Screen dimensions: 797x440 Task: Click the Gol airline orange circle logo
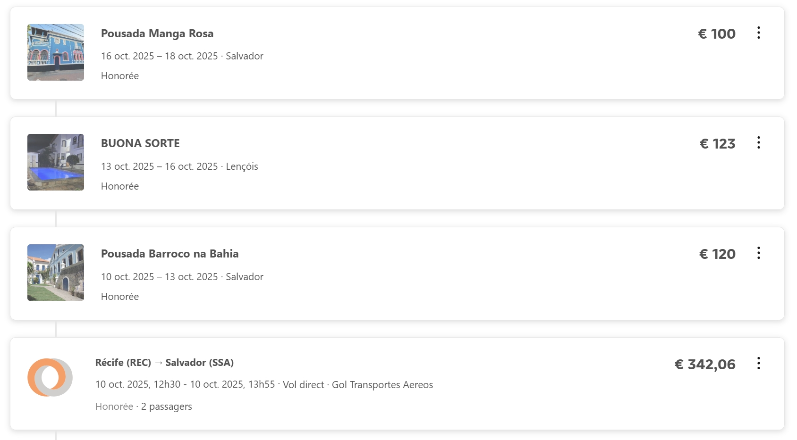coord(50,377)
